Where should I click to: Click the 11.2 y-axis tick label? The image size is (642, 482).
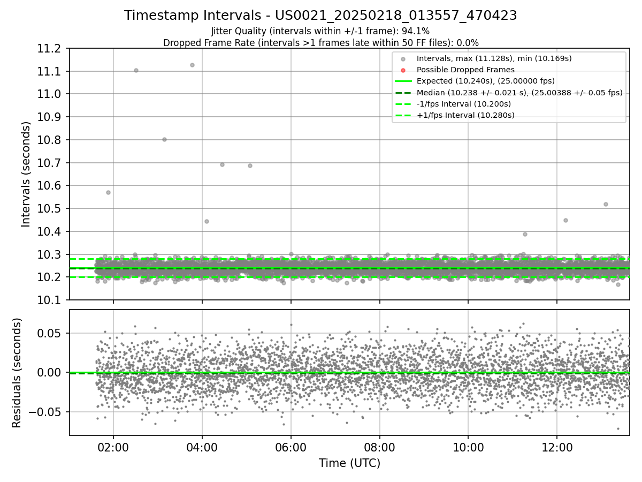pyautogui.click(x=50, y=49)
